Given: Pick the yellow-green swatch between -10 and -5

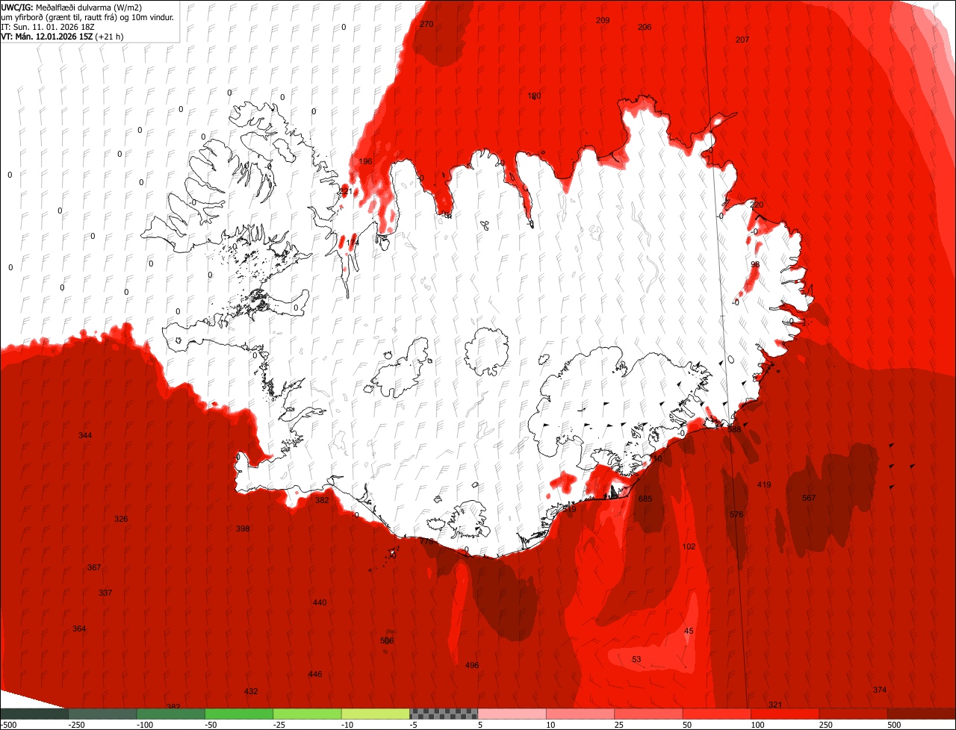Looking at the screenshot, I should (375, 714).
